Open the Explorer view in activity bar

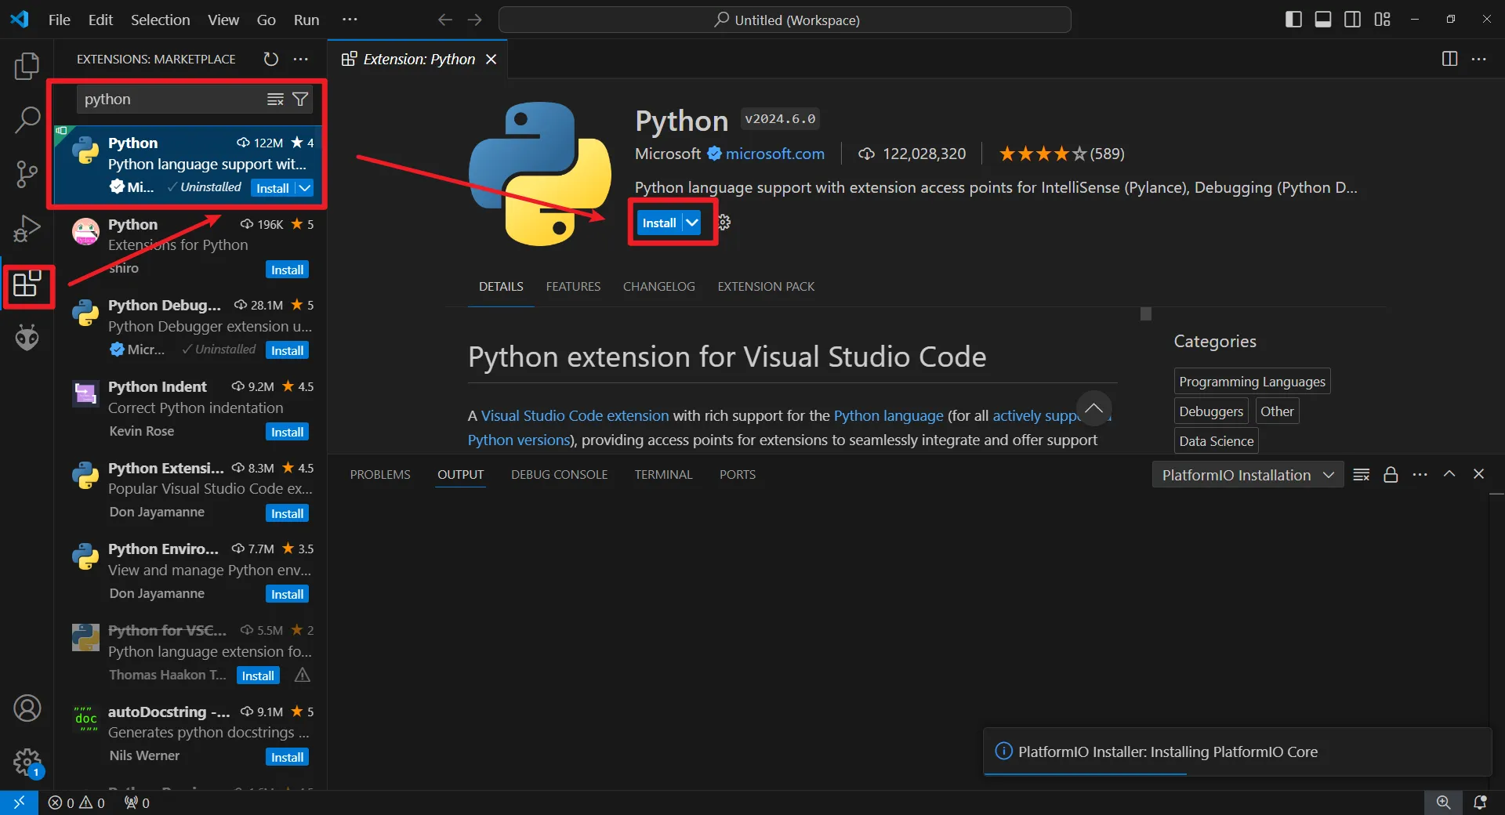coord(27,67)
